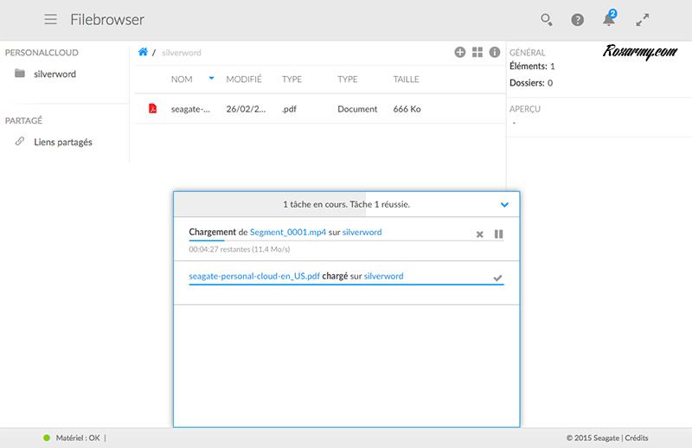Switch to grid view icon
The height and width of the screenshot is (448, 692).
tap(477, 53)
